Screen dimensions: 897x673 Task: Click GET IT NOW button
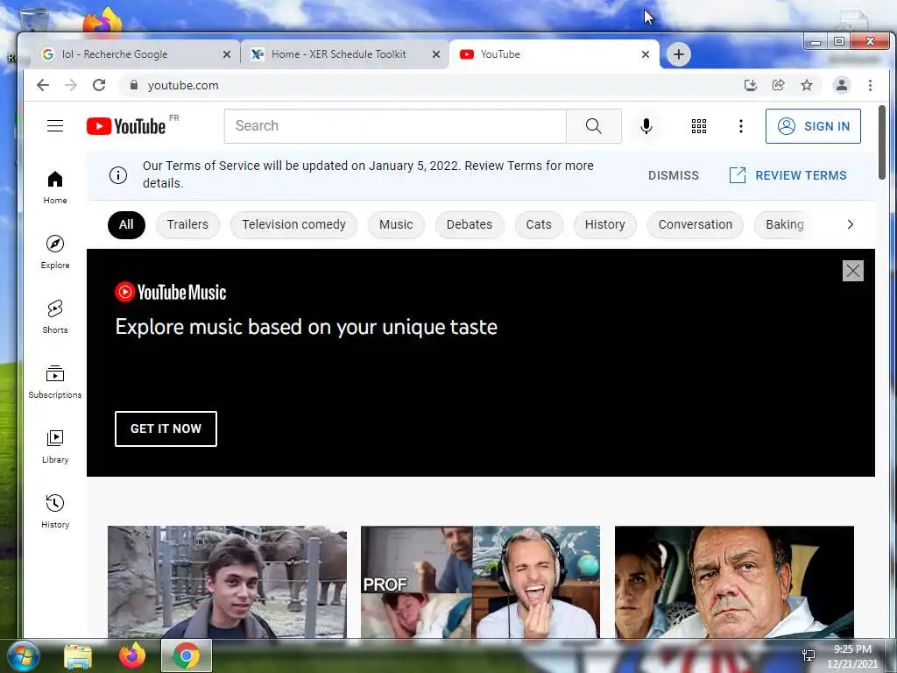pyautogui.click(x=166, y=429)
